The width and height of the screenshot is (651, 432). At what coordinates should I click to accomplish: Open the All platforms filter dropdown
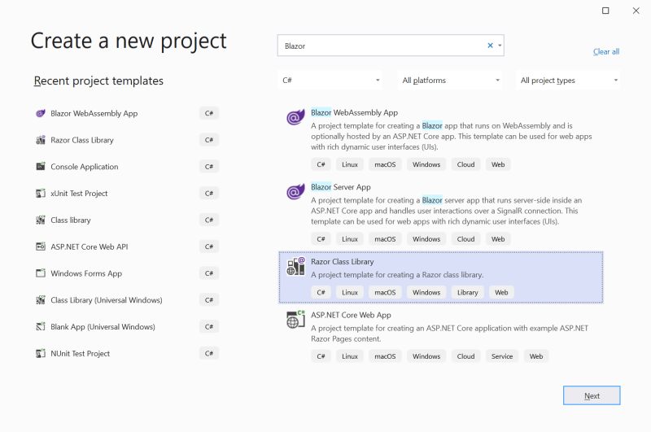[450, 80]
